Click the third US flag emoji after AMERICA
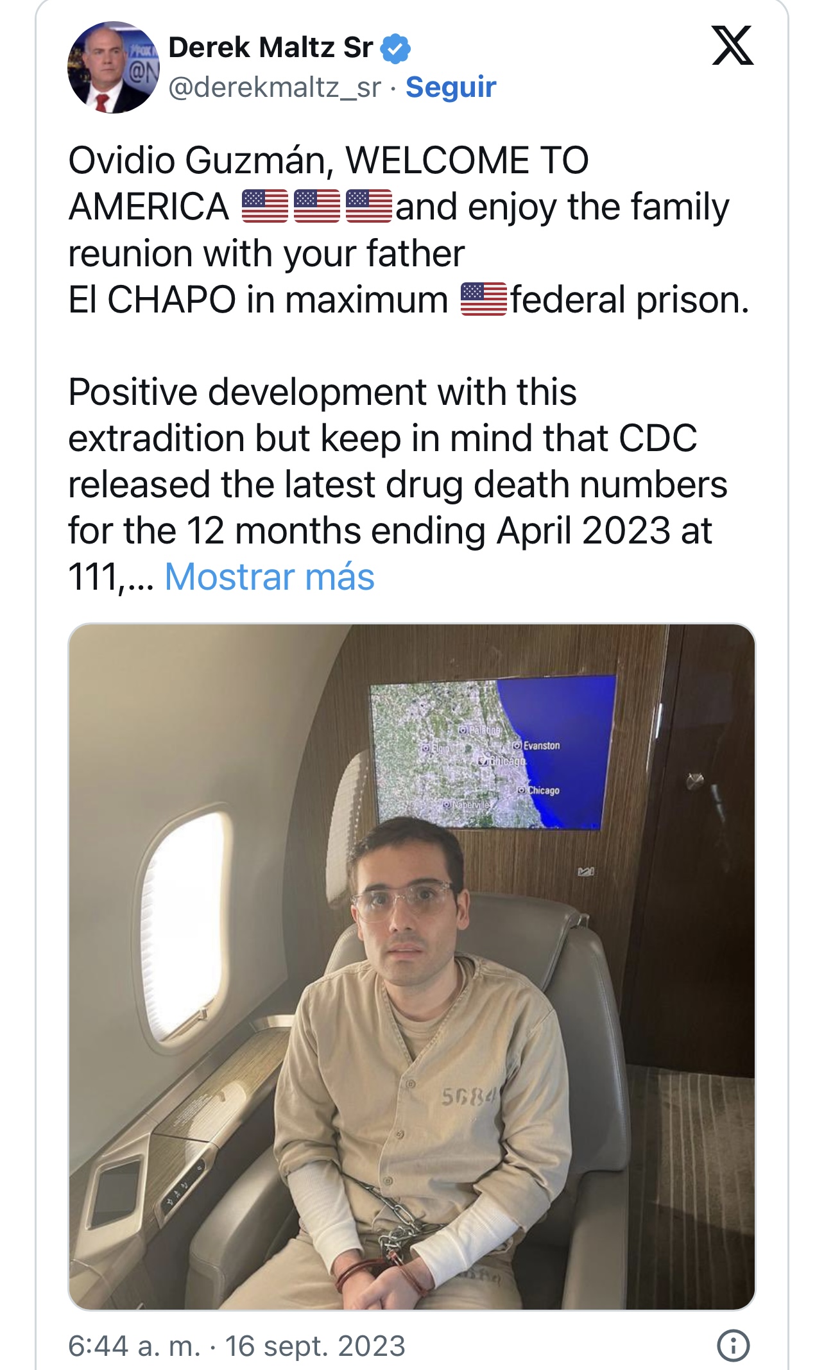Screen dimensions: 824x1370 point(369,207)
